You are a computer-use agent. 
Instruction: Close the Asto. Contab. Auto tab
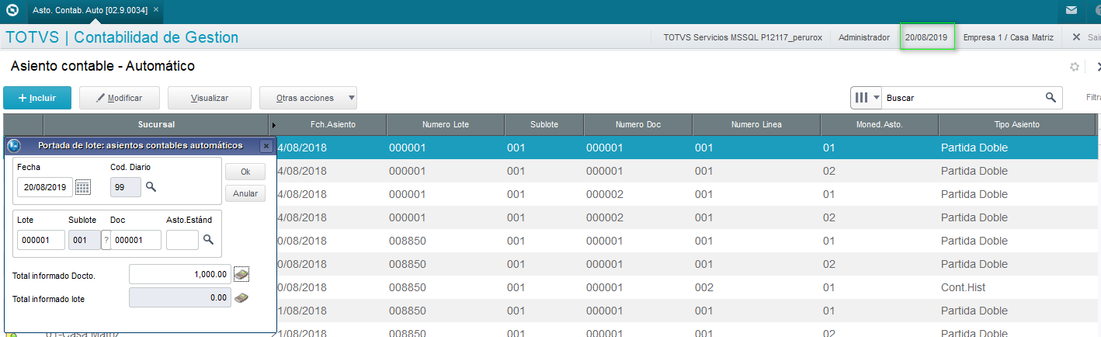pos(155,9)
